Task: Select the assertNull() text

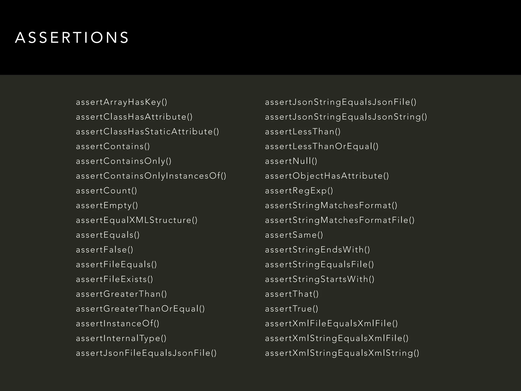Action: tap(291, 161)
